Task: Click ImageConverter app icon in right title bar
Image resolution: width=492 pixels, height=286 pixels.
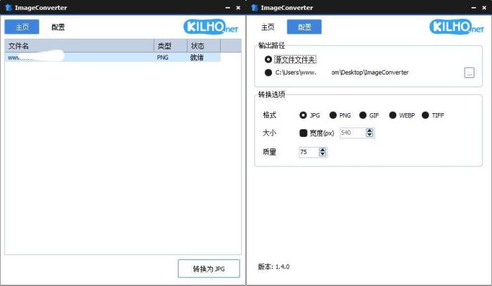Action: point(254,7)
